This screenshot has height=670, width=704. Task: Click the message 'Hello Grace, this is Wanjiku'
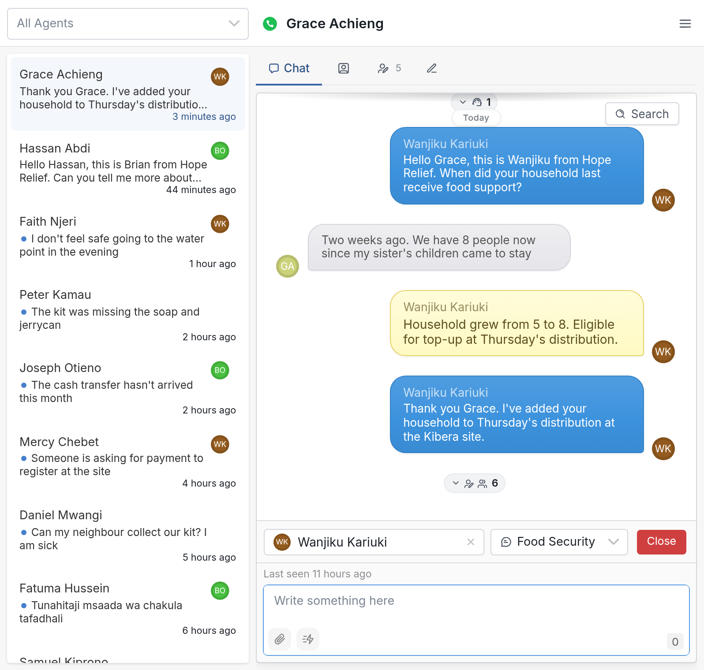click(x=517, y=166)
